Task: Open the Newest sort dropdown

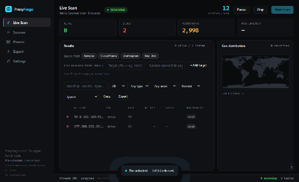Action: 190,86
